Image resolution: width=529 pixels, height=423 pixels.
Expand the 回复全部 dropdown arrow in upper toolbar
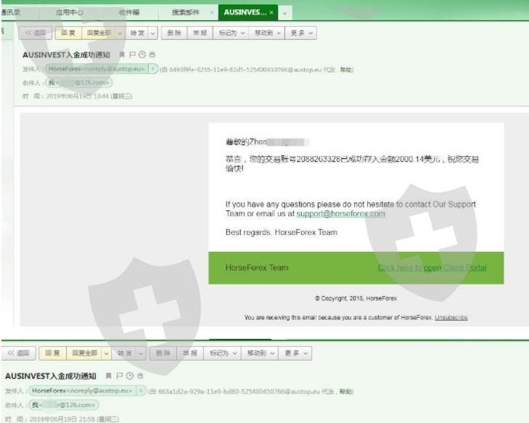pyautogui.click(x=120, y=33)
